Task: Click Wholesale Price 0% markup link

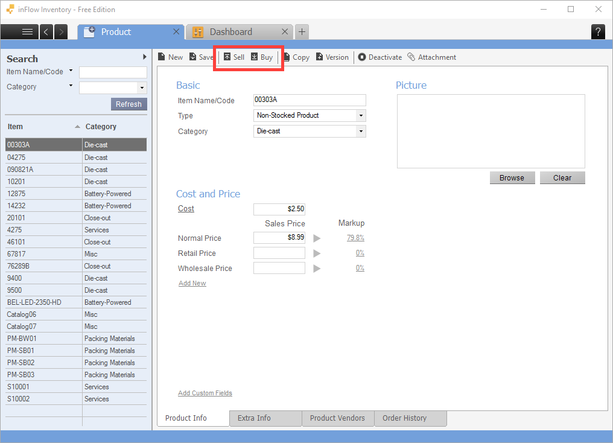Action: tap(360, 268)
